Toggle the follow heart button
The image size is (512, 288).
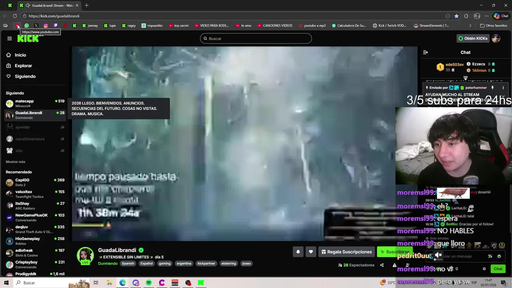pyautogui.click(x=311, y=252)
